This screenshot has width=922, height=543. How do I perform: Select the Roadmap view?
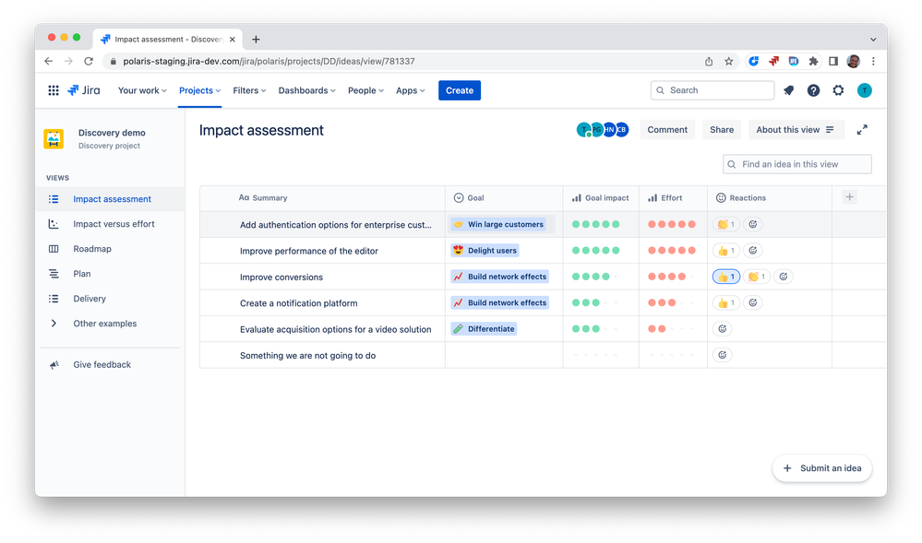tap(111, 249)
